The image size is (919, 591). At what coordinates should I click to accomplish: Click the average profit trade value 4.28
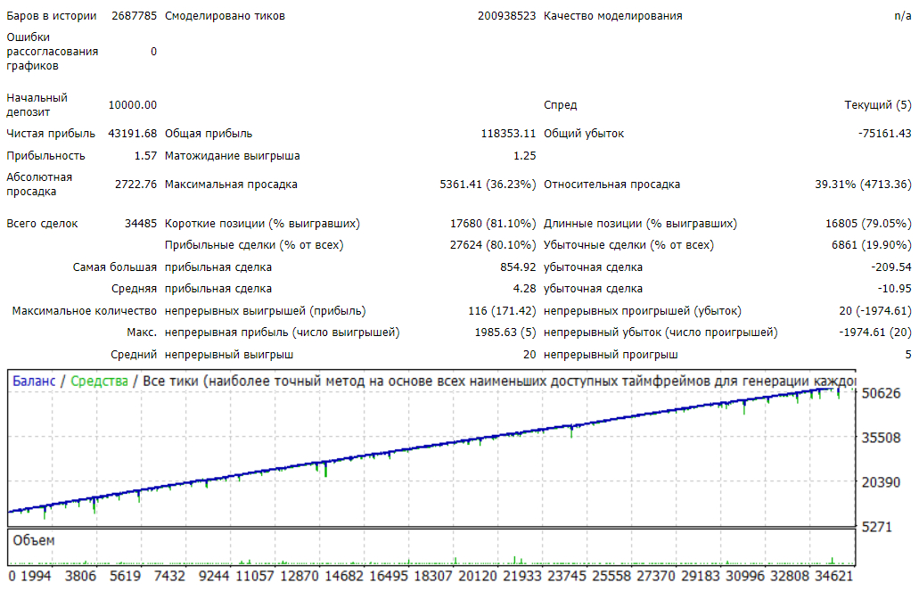pyautogui.click(x=524, y=289)
